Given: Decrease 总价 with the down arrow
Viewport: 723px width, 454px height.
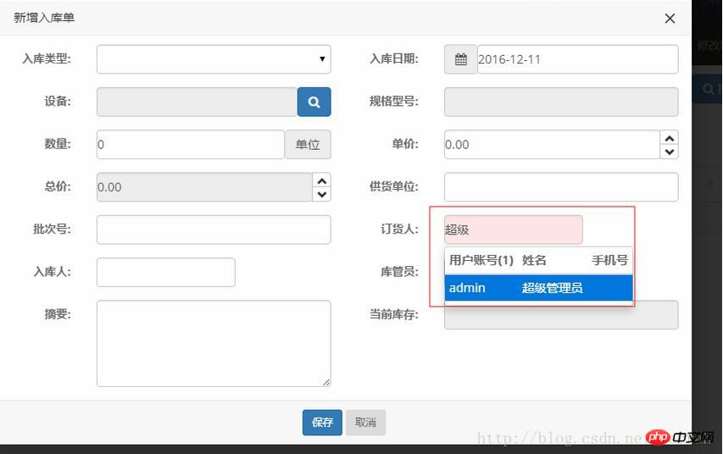Looking at the screenshot, I should tap(321, 194).
